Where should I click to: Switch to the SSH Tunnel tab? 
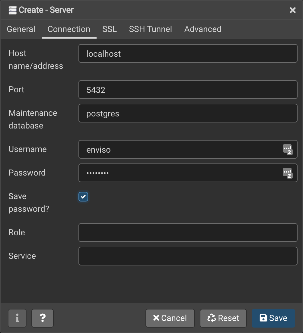point(150,29)
